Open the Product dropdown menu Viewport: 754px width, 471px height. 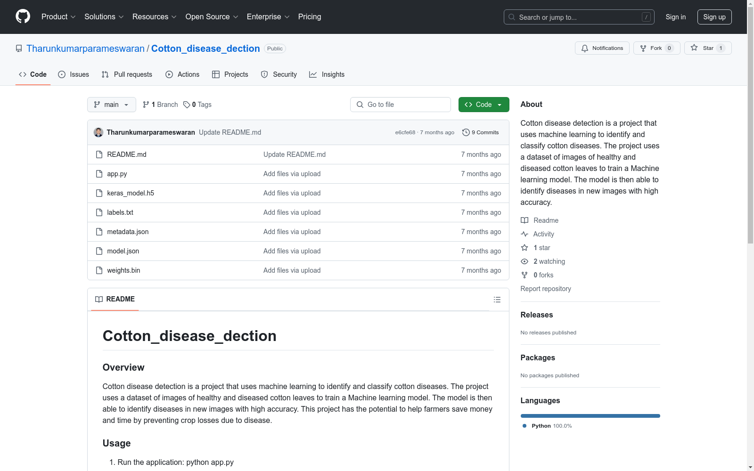point(58,16)
